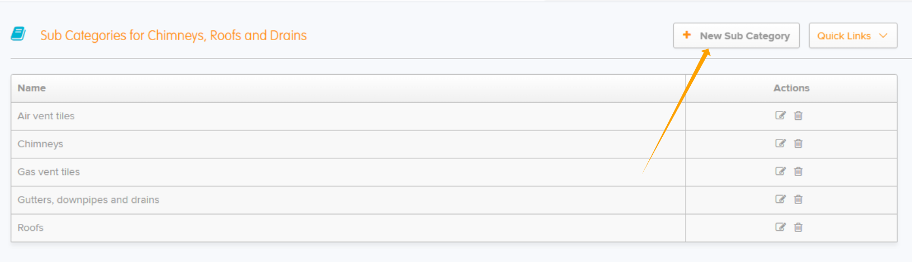Edit Gutters, downpipes and drains entry
Image resolution: width=912 pixels, height=262 pixels.
coord(780,199)
